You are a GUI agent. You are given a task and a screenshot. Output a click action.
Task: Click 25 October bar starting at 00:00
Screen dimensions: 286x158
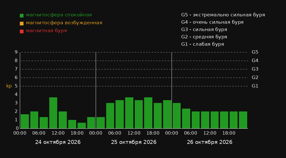101,123
